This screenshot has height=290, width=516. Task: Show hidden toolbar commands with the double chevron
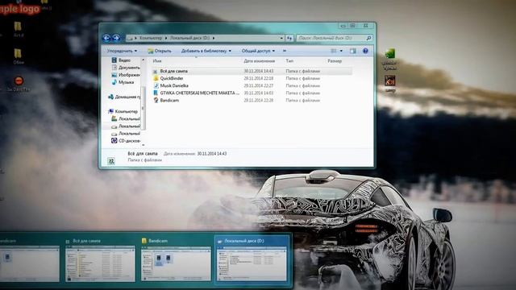pyautogui.click(x=285, y=51)
